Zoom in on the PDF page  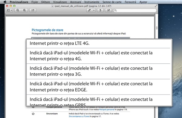tap(24, 10)
